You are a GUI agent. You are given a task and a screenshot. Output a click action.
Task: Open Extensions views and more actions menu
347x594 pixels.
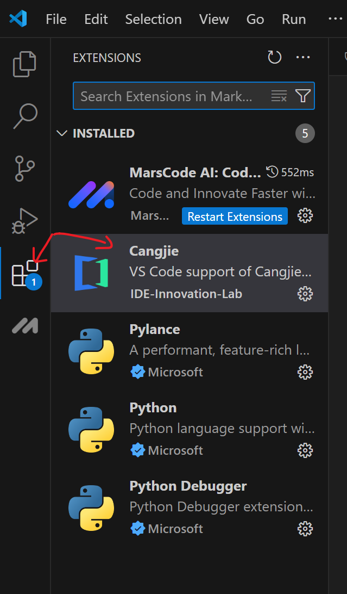(x=303, y=58)
